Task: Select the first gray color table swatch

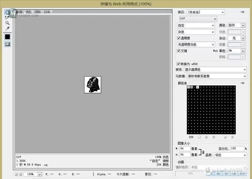Action: tap(188, 87)
